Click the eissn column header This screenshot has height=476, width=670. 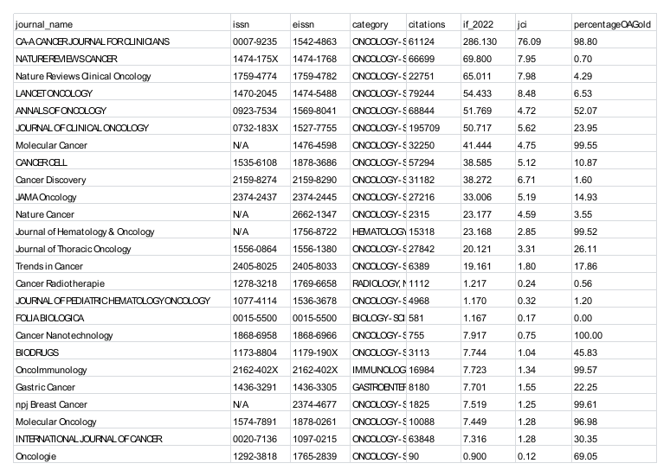303,24
